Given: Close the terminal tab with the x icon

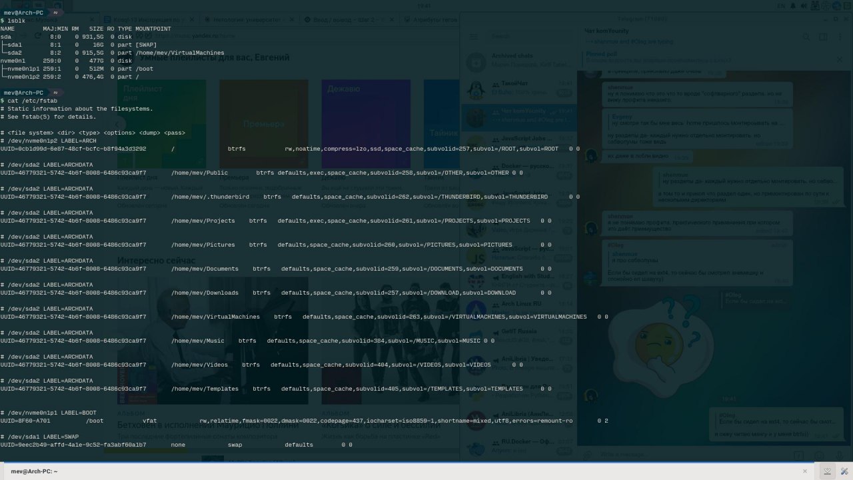Looking at the screenshot, I should (x=804, y=471).
